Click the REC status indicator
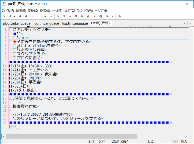194x144 pixels. coord(176,142)
